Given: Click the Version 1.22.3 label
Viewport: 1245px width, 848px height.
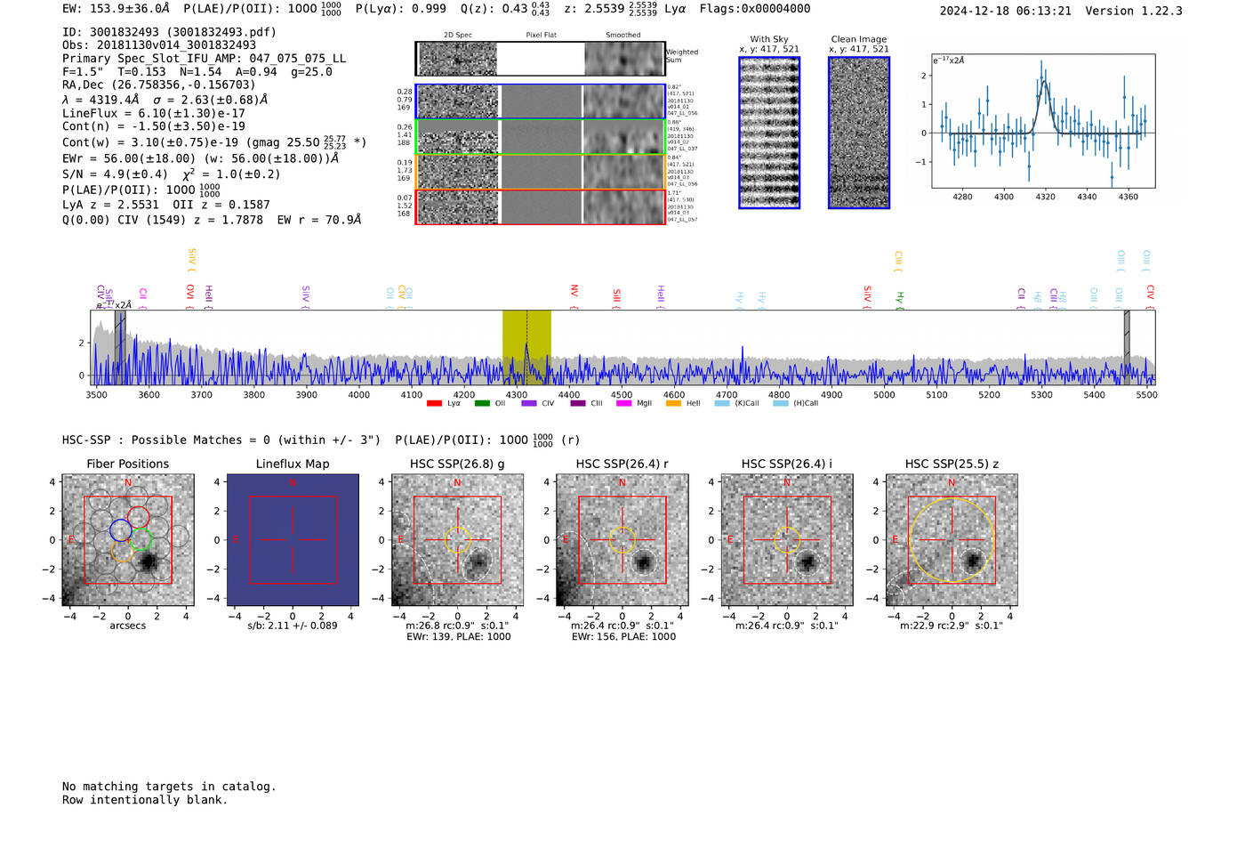Looking at the screenshot, I should tap(1134, 11).
